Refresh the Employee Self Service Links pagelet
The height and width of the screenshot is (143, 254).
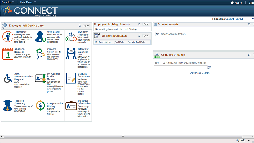(x=79, y=25)
